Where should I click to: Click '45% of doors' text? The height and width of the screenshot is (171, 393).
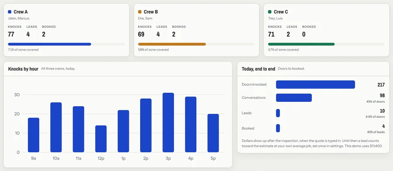tap(375, 102)
